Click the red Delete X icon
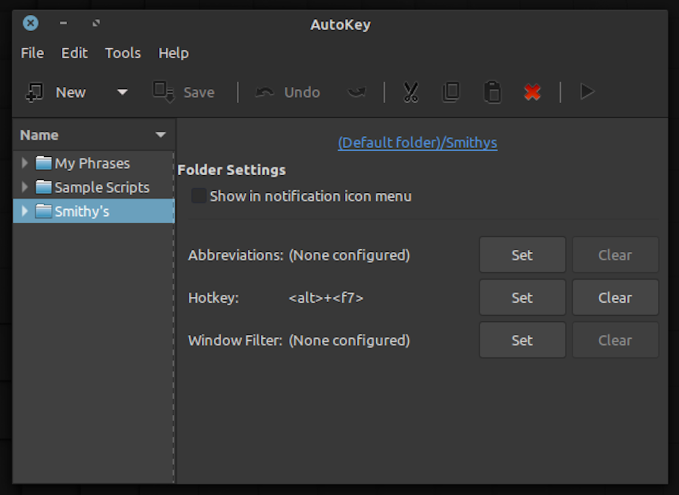The height and width of the screenshot is (495, 679). click(x=532, y=92)
